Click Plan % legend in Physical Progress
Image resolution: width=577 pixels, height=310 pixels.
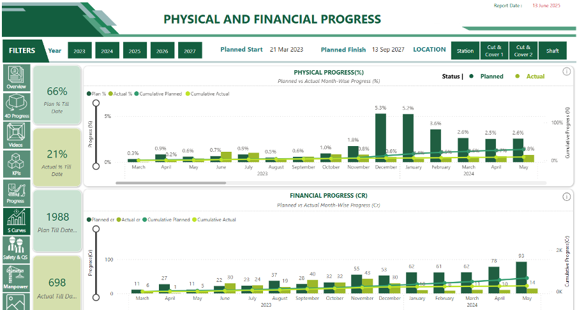pos(98,94)
